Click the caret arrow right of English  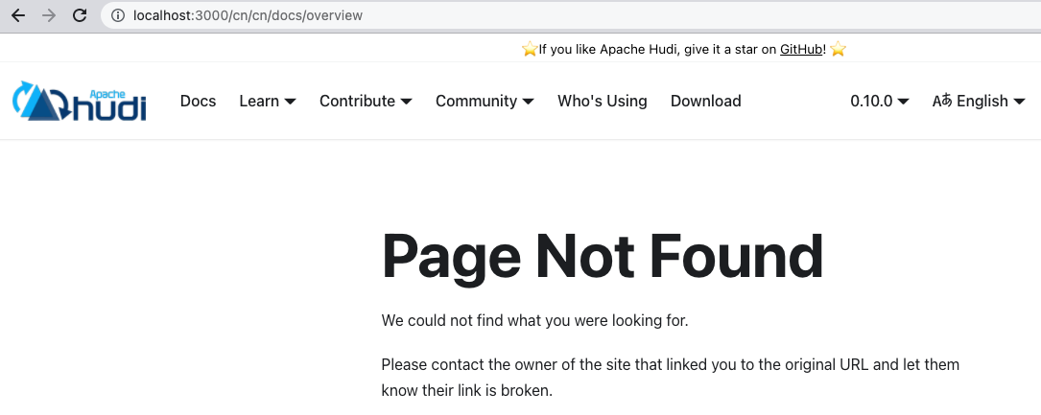(1019, 102)
